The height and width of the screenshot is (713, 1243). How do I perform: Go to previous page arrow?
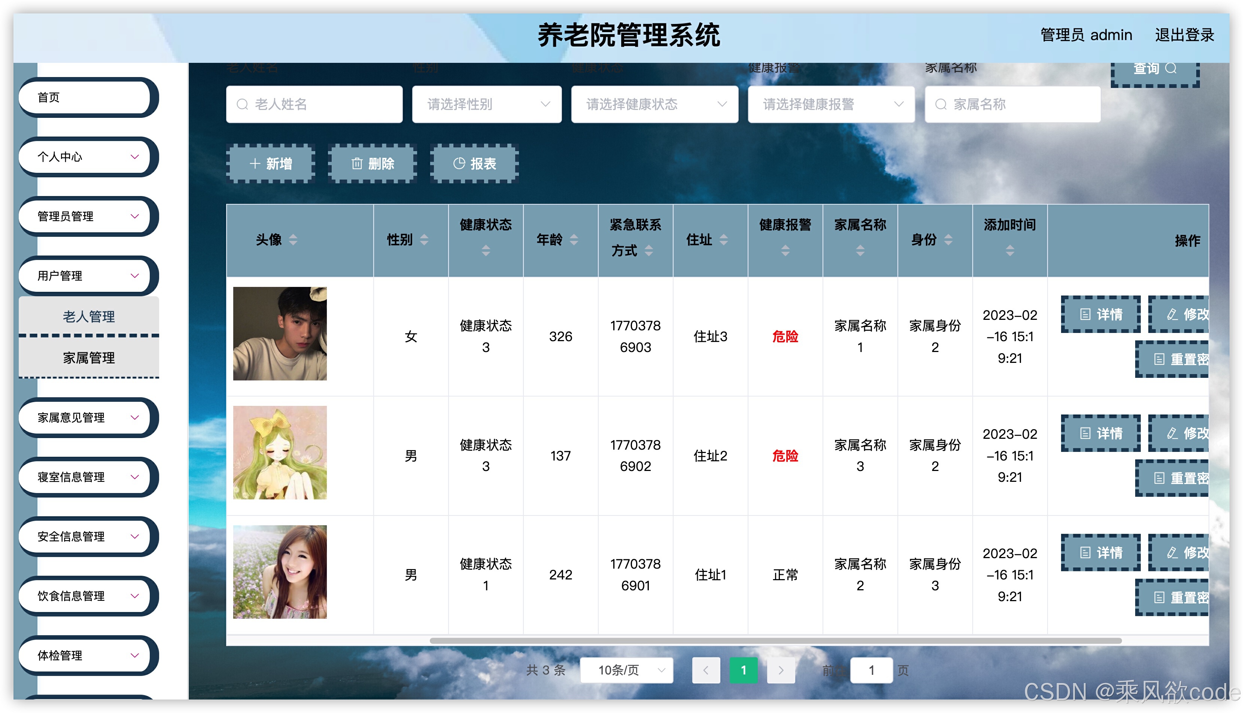[705, 670]
